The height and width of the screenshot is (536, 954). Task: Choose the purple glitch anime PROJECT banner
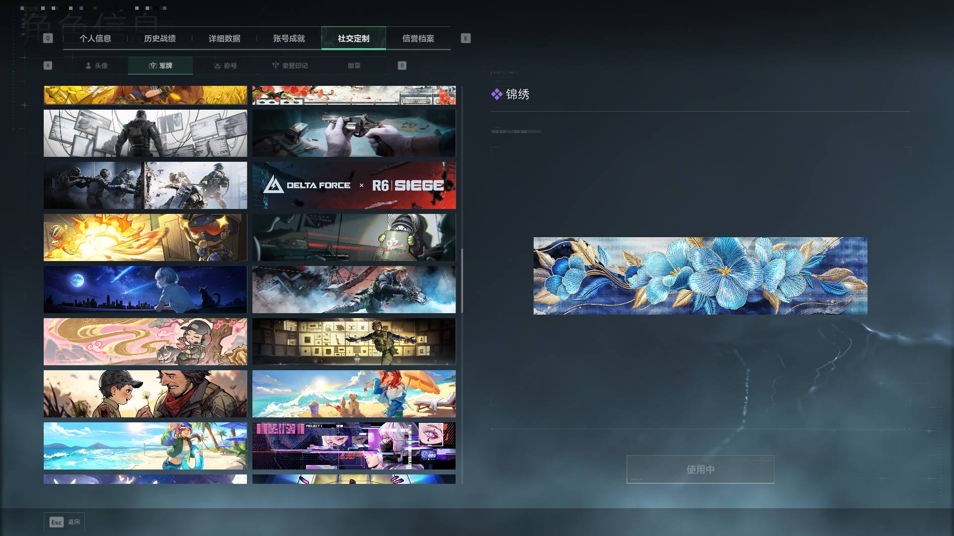354,446
